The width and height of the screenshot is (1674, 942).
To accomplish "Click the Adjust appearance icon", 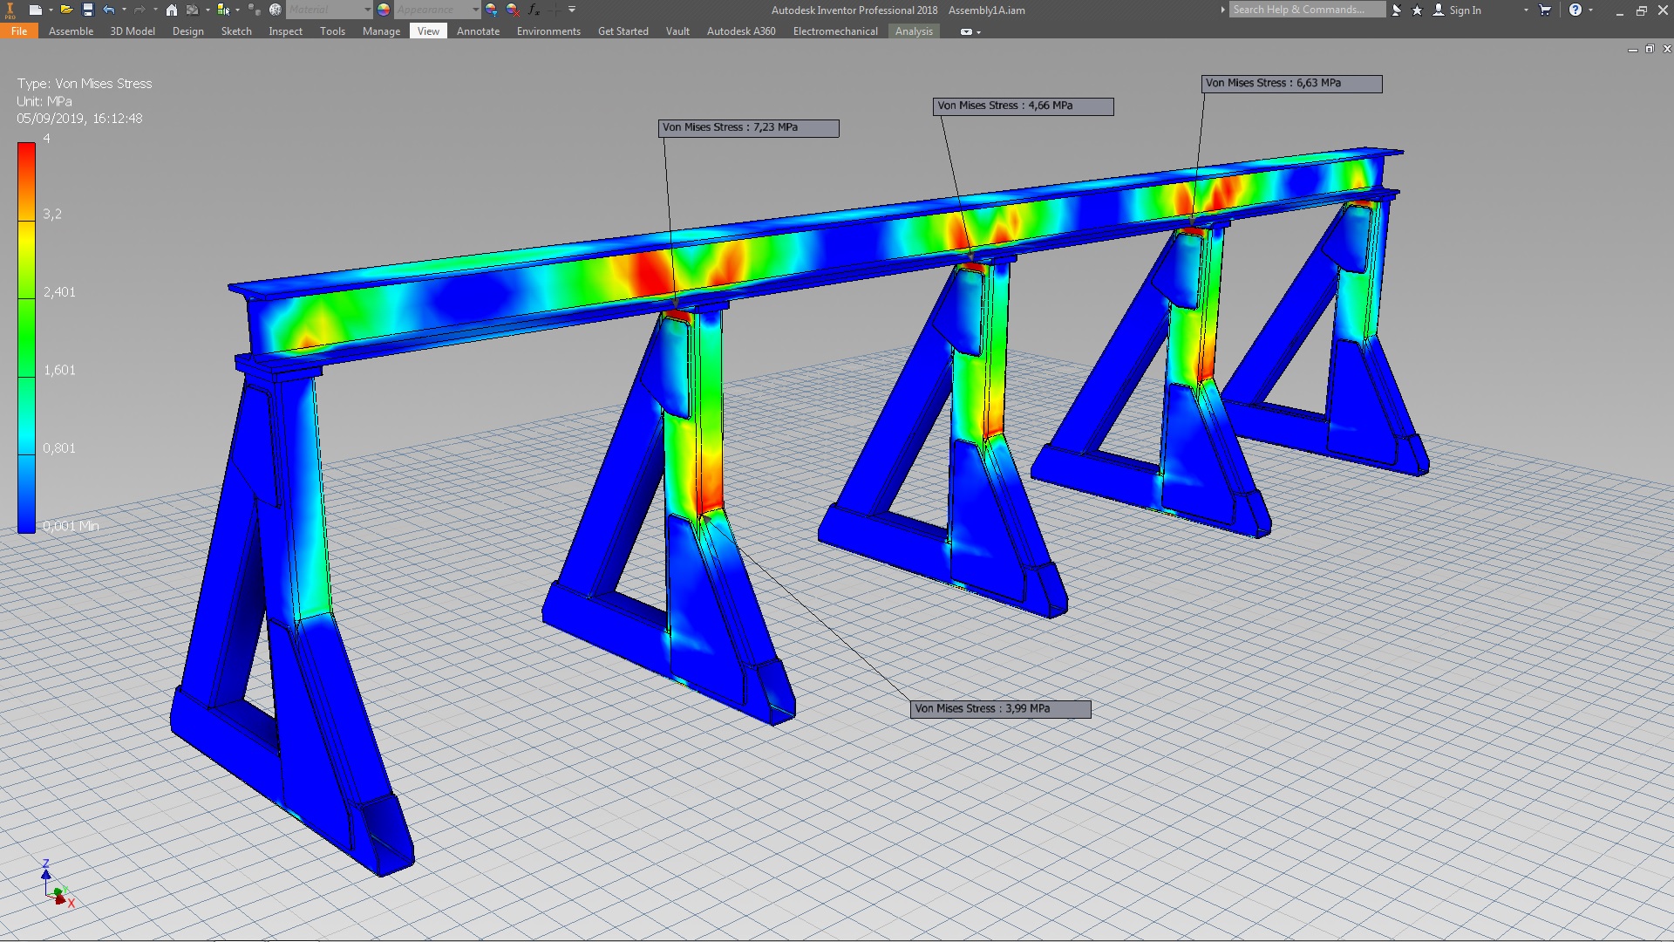I will [x=492, y=10].
